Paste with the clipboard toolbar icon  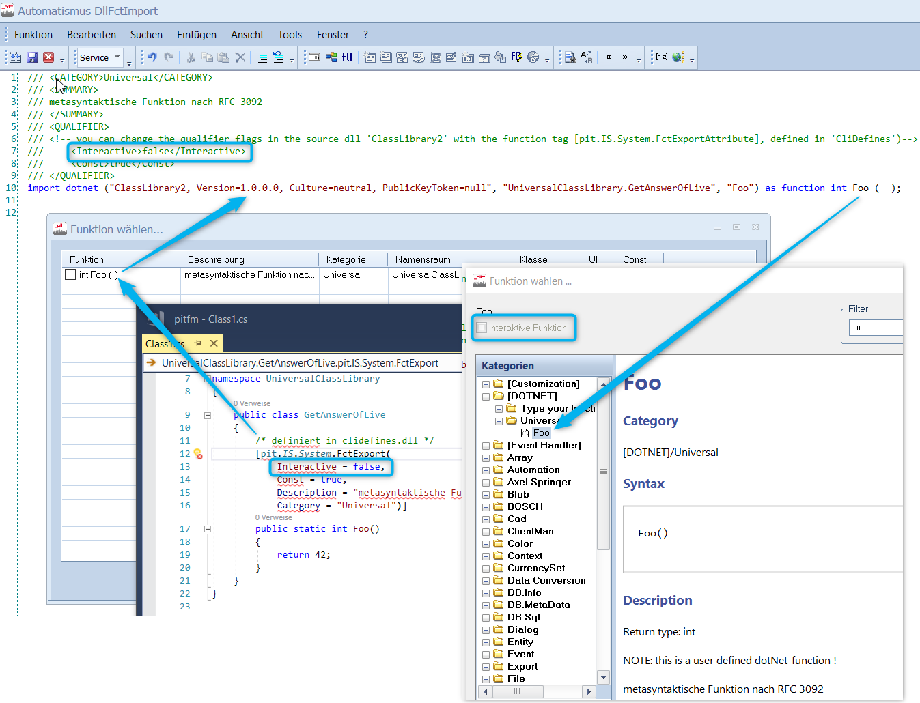223,57
